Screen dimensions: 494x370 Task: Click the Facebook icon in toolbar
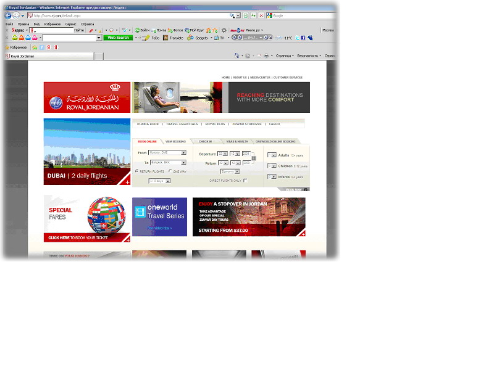[303, 38]
